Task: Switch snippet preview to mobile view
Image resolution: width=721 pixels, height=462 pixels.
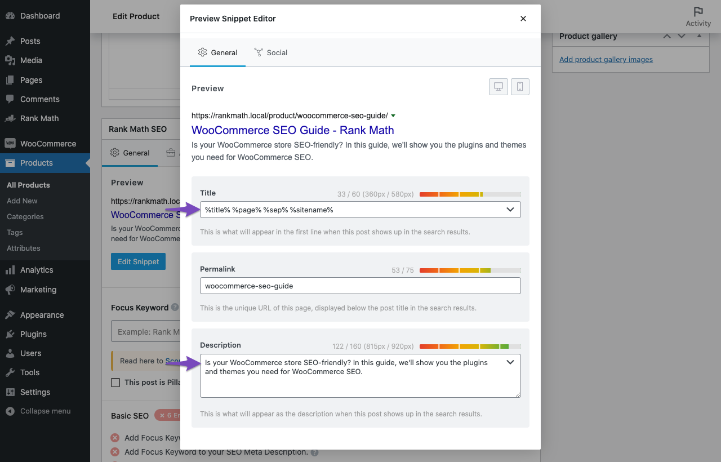Action: [519, 86]
